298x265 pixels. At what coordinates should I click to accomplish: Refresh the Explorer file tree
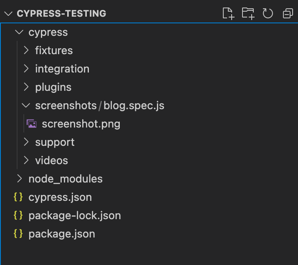[268, 13]
